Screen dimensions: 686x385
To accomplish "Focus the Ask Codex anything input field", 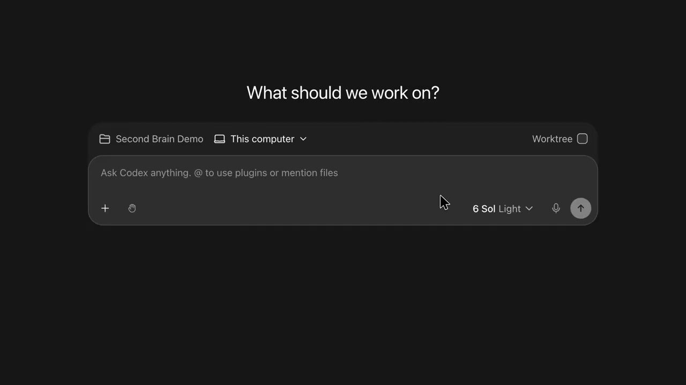I will click(x=343, y=173).
